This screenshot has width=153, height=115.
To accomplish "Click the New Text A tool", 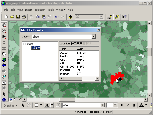I will tap(47, 105).
